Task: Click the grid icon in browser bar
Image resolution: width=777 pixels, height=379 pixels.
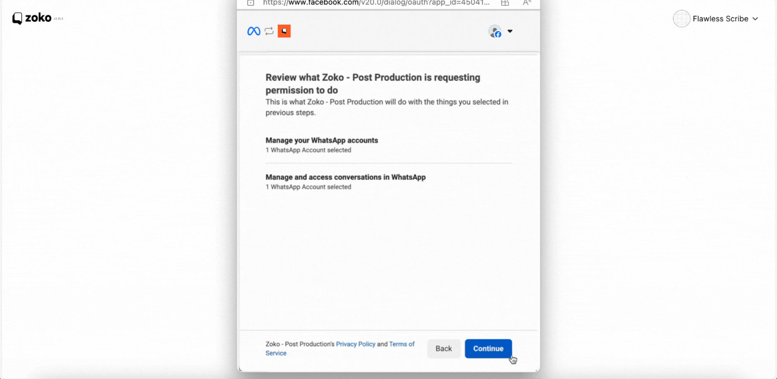Action: 505,3
